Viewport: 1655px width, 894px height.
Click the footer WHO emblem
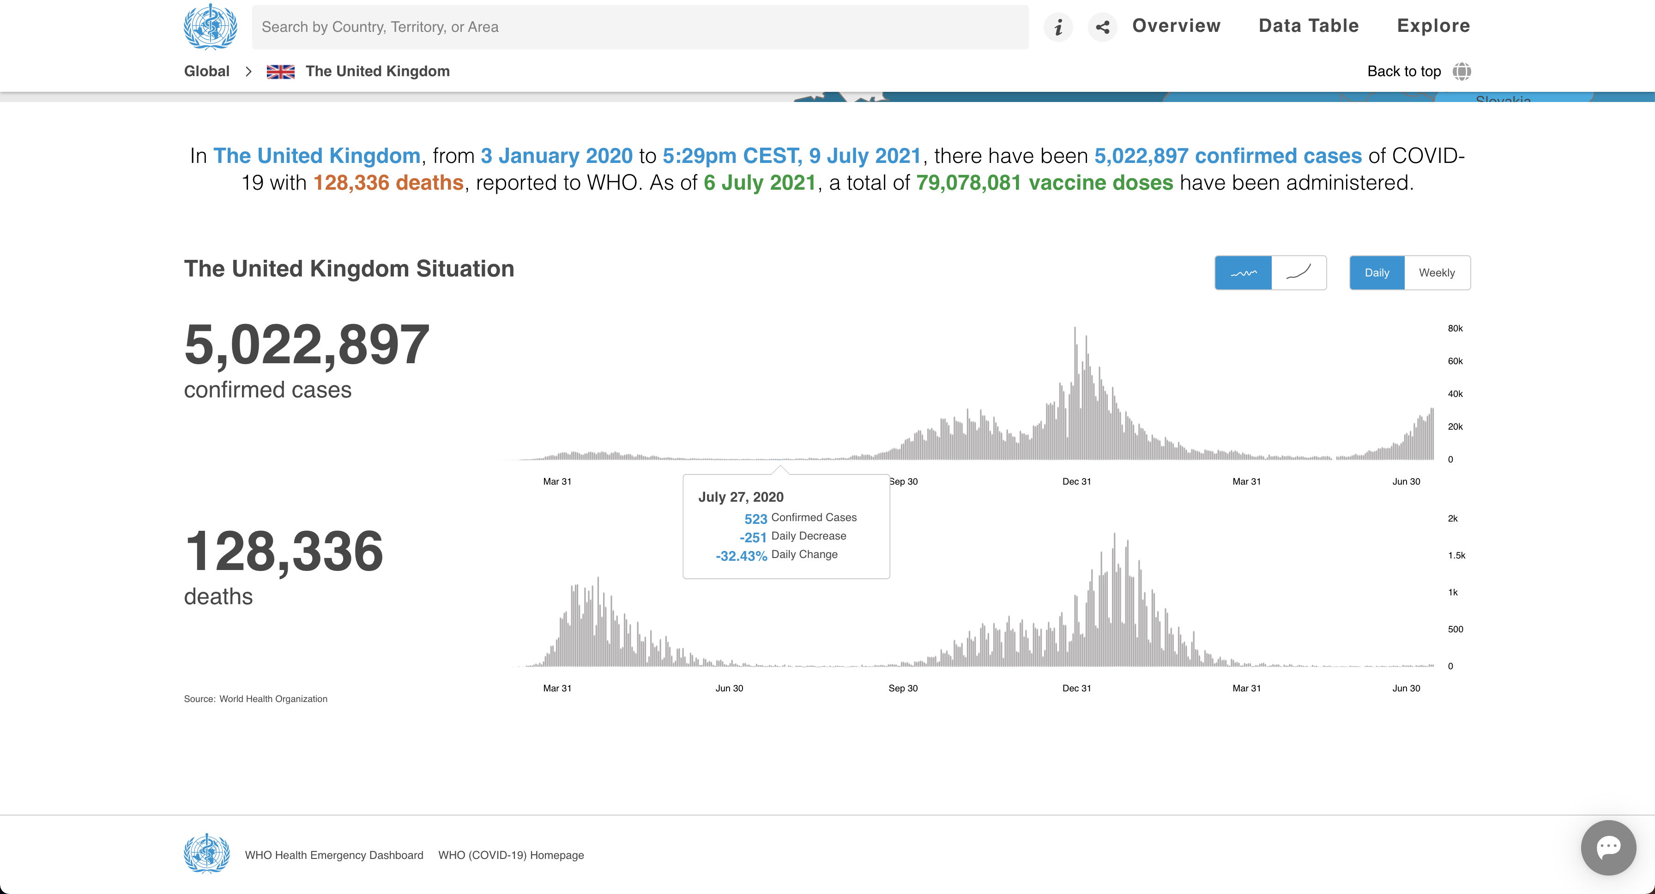click(206, 853)
